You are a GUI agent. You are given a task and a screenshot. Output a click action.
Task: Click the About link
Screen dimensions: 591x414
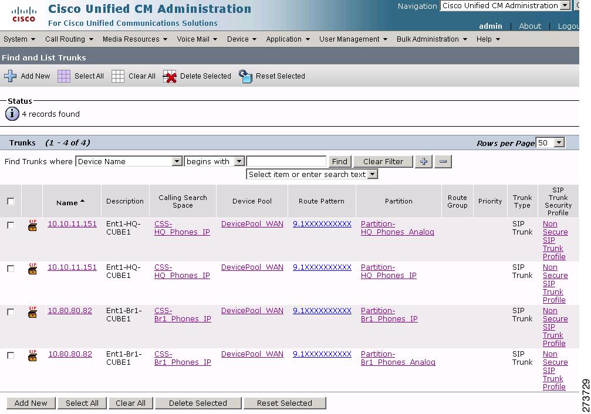[530, 26]
